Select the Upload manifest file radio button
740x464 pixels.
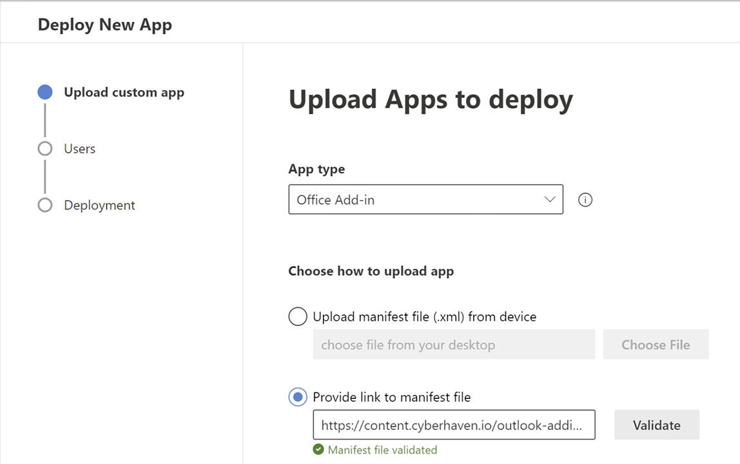tap(298, 316)
